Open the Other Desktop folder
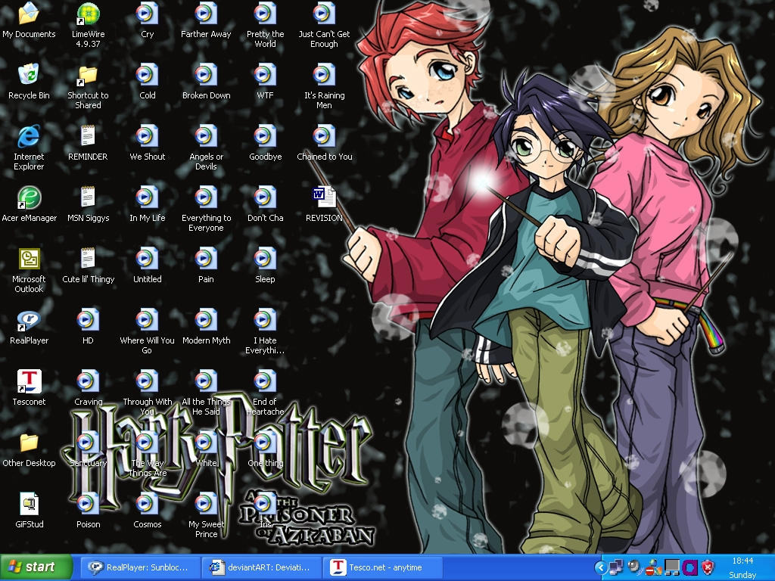775x581 pixels. click(x=29, y=443)
